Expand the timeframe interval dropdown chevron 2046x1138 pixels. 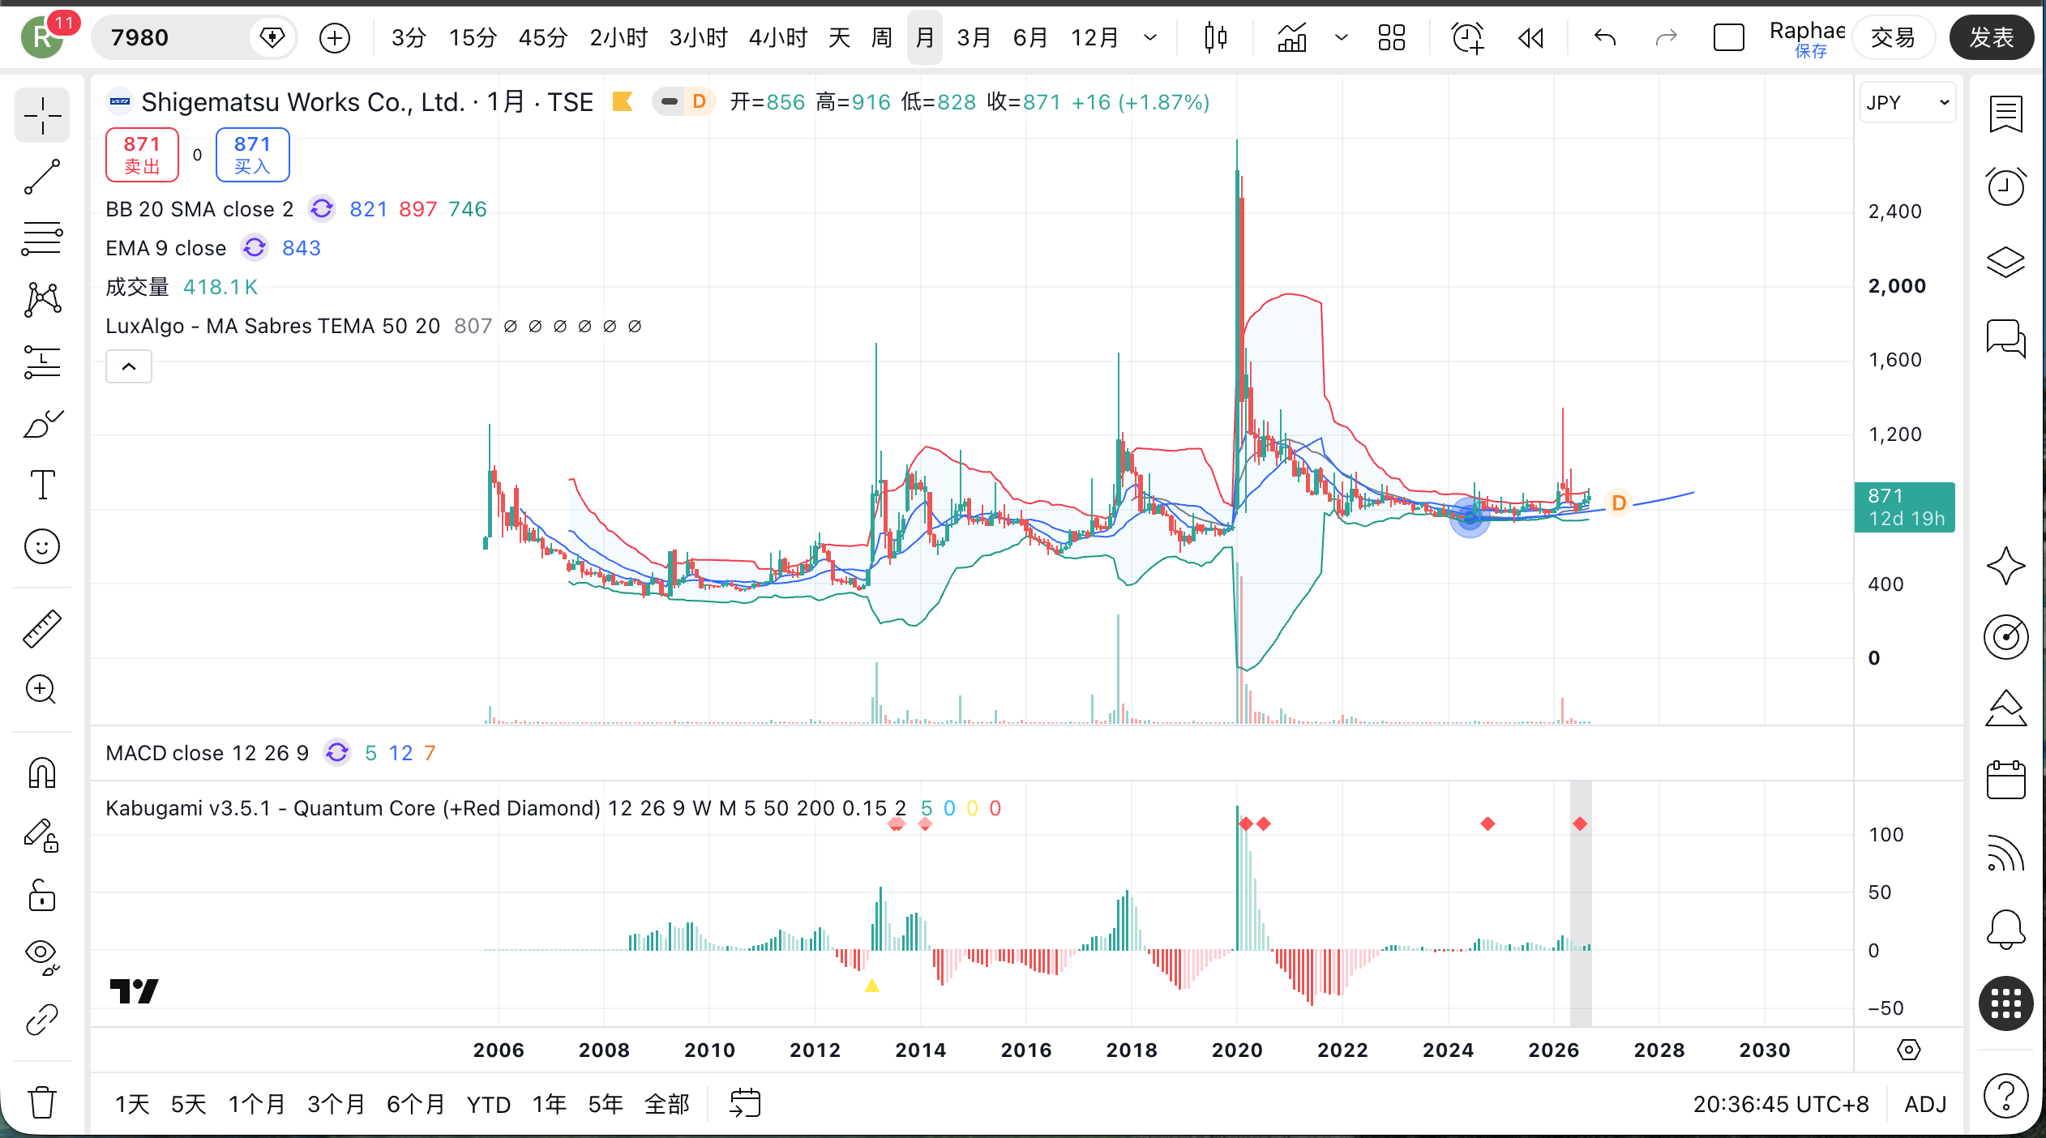(x=1150, y=37)
